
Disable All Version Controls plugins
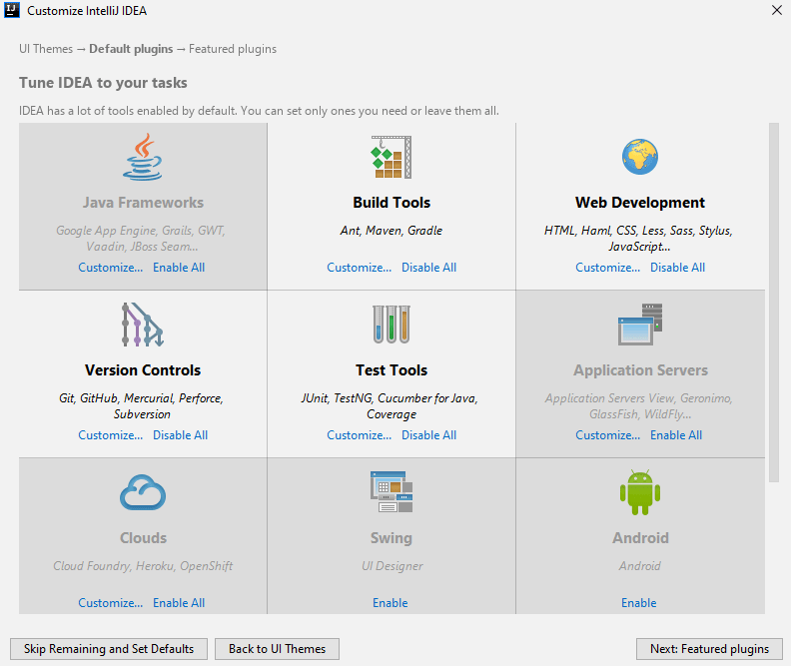coord(180,435)
